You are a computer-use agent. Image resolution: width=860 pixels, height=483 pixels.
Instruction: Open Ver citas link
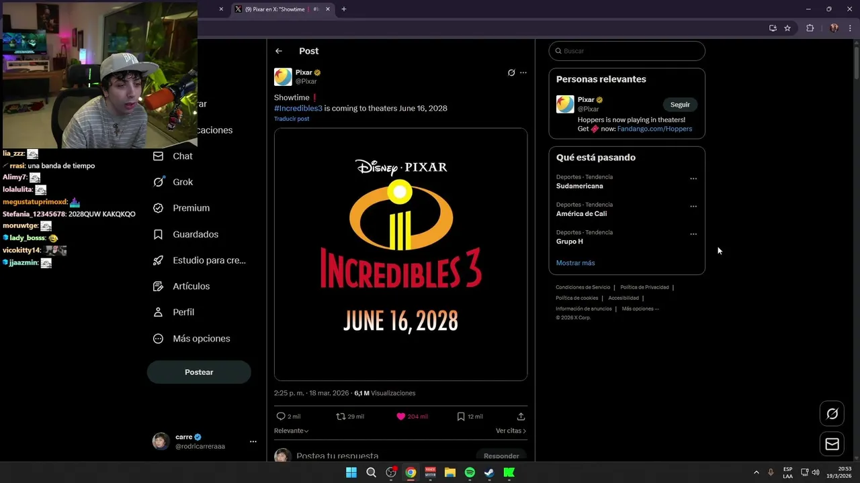[511, 431]
